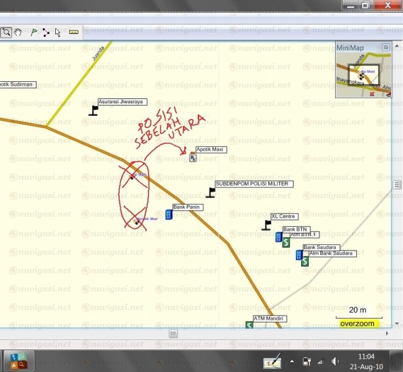Activate the Hand pan tool
This screenshot has width=403, height=372.
18,32
